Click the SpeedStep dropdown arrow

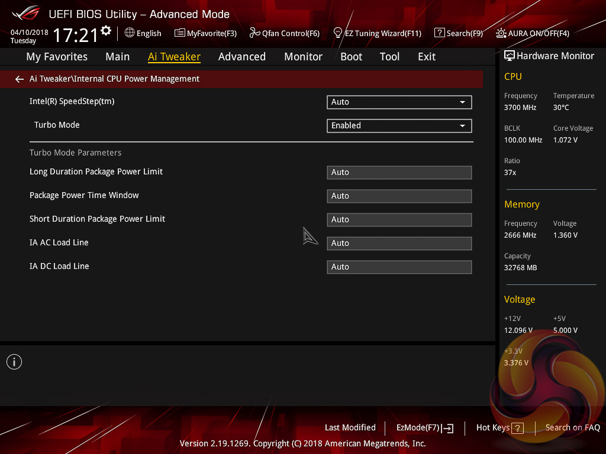(462, 102)
